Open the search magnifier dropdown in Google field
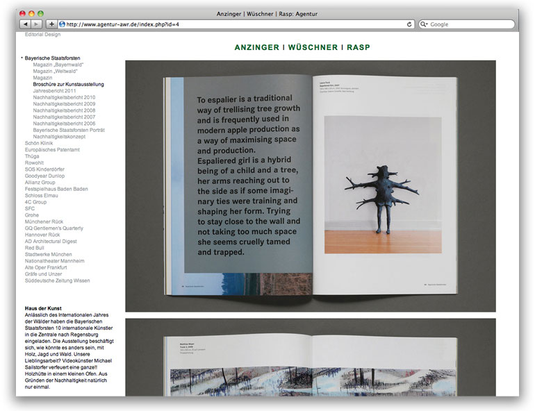This screenshot has height=411, width=535. tap(424, 24)
